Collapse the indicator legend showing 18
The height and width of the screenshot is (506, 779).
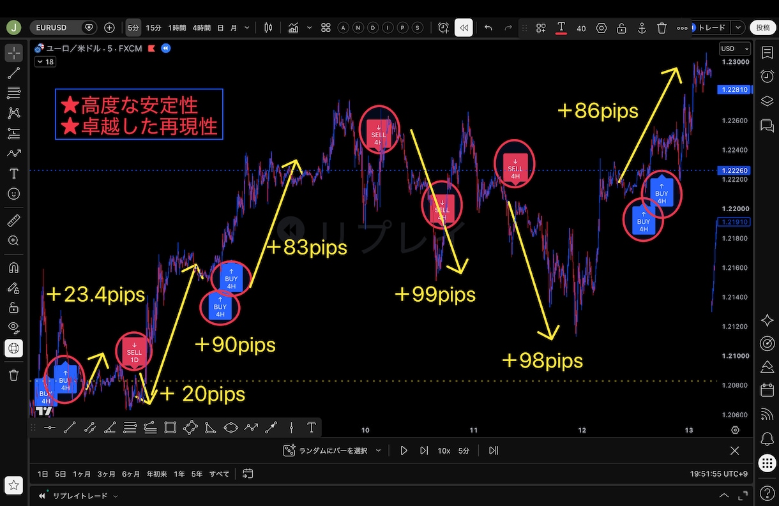(x=45, y=62)
